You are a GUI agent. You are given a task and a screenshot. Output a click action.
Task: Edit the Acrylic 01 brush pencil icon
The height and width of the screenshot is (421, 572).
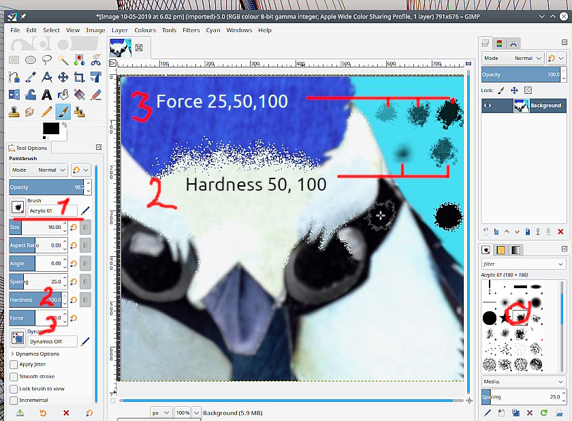[x=85, y=210]
